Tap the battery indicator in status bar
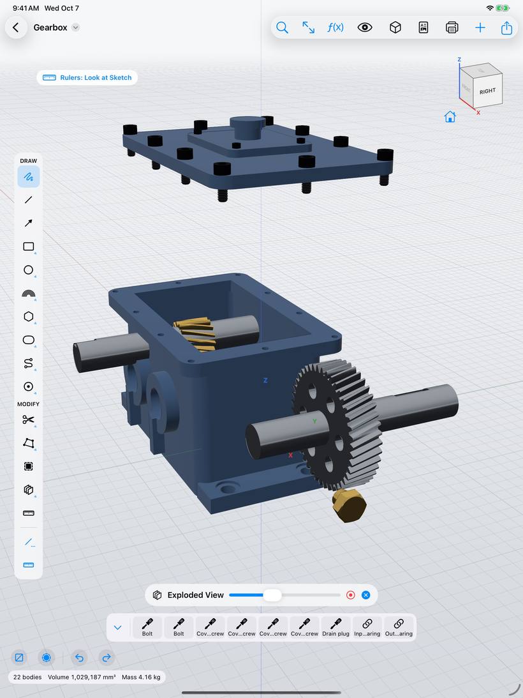 tap(503, 8)
